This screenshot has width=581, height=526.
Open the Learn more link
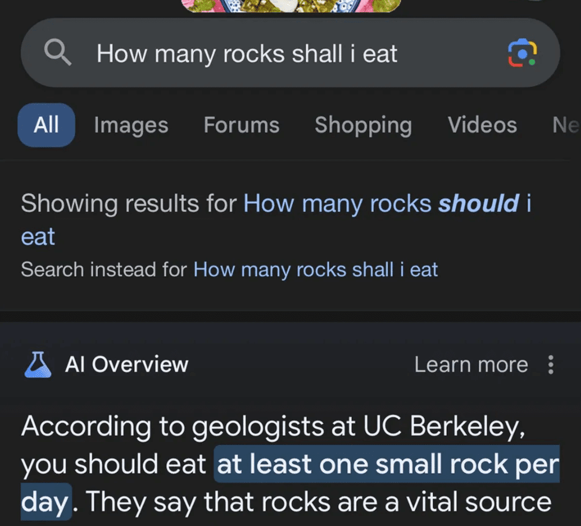click(470, 364)
